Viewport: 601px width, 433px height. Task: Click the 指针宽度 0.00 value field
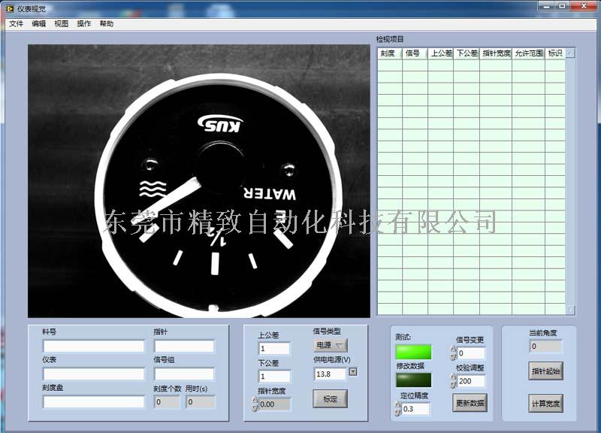tap(274, 404)
